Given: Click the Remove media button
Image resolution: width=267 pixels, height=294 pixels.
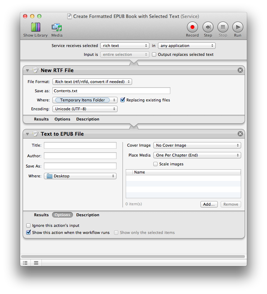Looking at the screenshot, I should (231, 204).
